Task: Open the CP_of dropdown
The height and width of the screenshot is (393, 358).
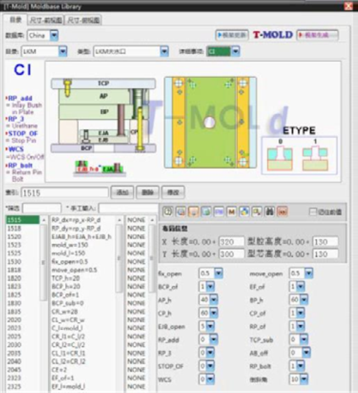Action: (x=301, y=313)
